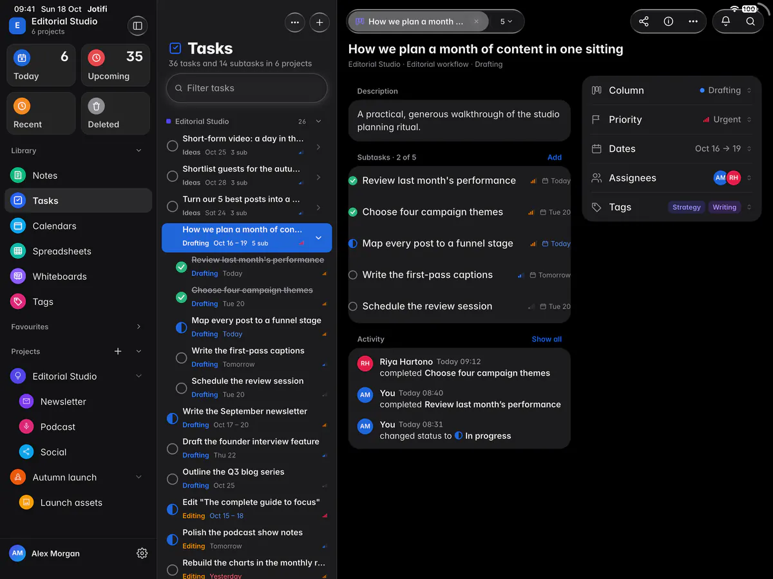Toggle the sidebar panel icon

click(x=137, y=26)
